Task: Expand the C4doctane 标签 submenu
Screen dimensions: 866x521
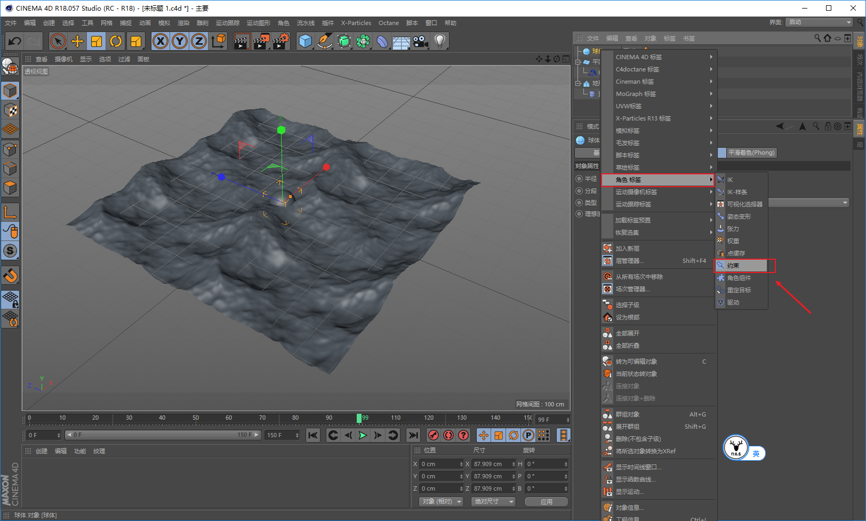Action: 659,69
